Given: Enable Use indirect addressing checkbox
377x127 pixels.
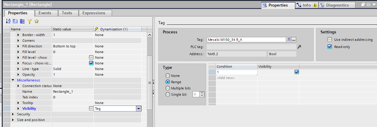Looking at the screenshot, I should coord(330,40).
